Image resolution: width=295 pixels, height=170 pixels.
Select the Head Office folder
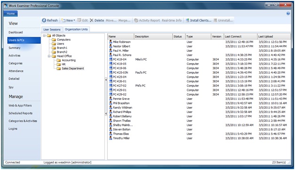tap(62, 56)
